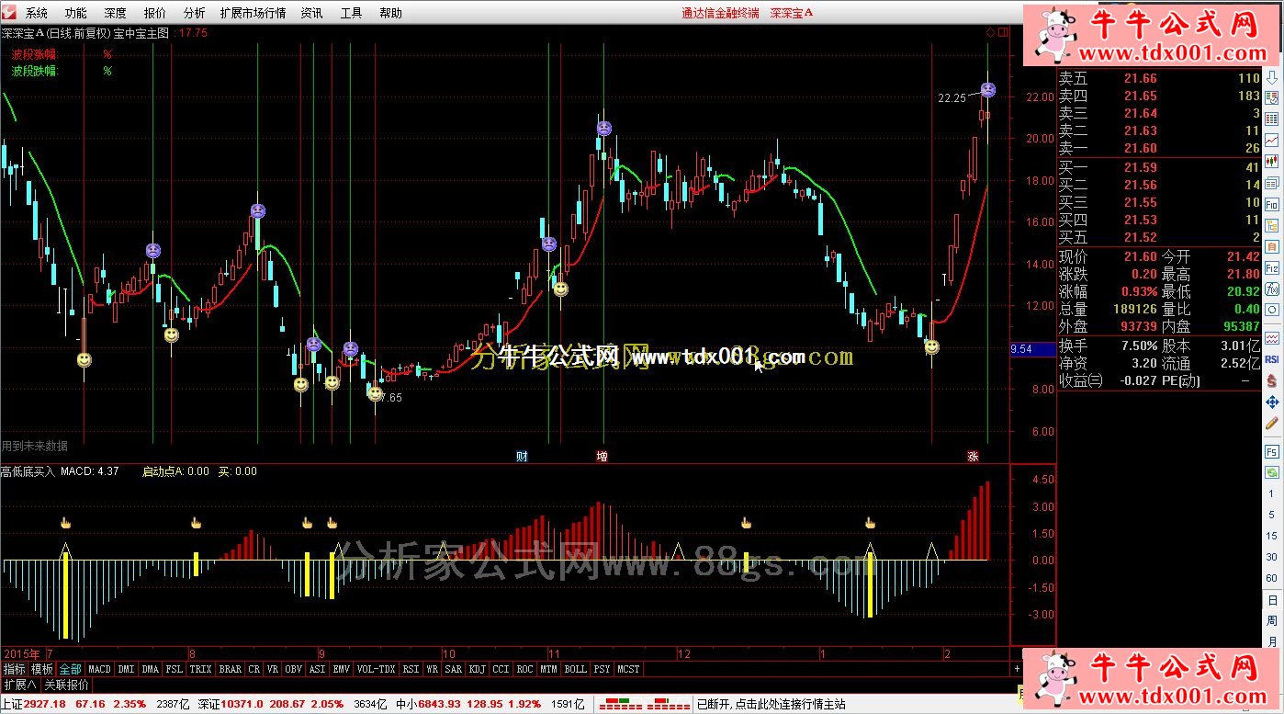Switch to the BOLL indicator

point(575,669)
